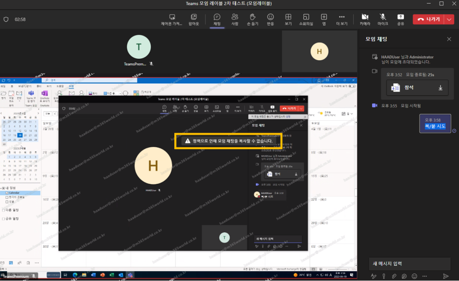Click OneNote로 보내기 in the shared Outlook ribbon
This screenshot has height=281, width=459.
click(x=45, y=97)
